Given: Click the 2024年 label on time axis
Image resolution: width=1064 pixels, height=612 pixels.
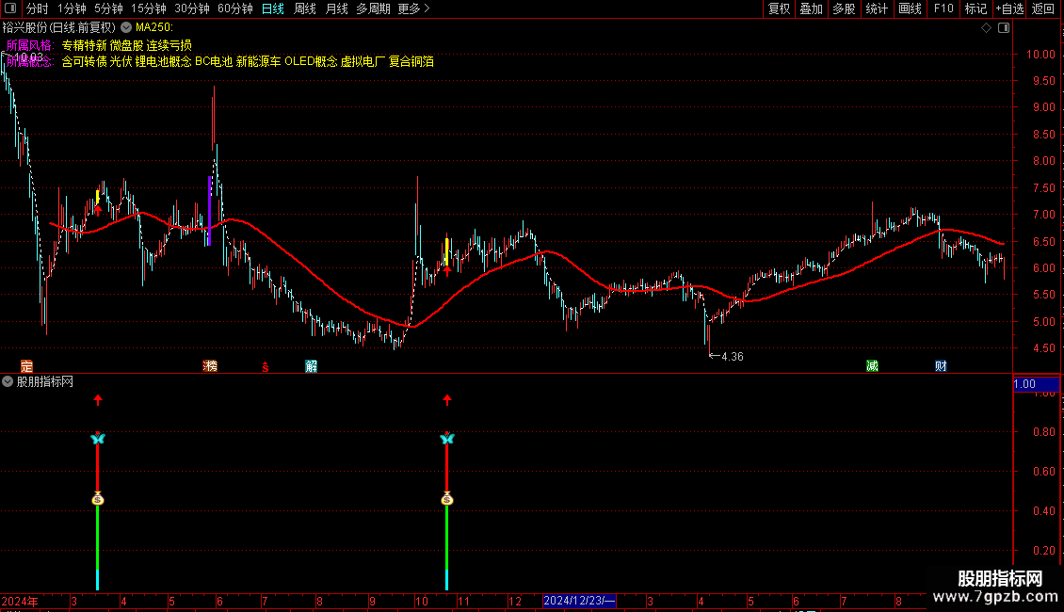Looking at the screenshot, I should tap(20, 601).
